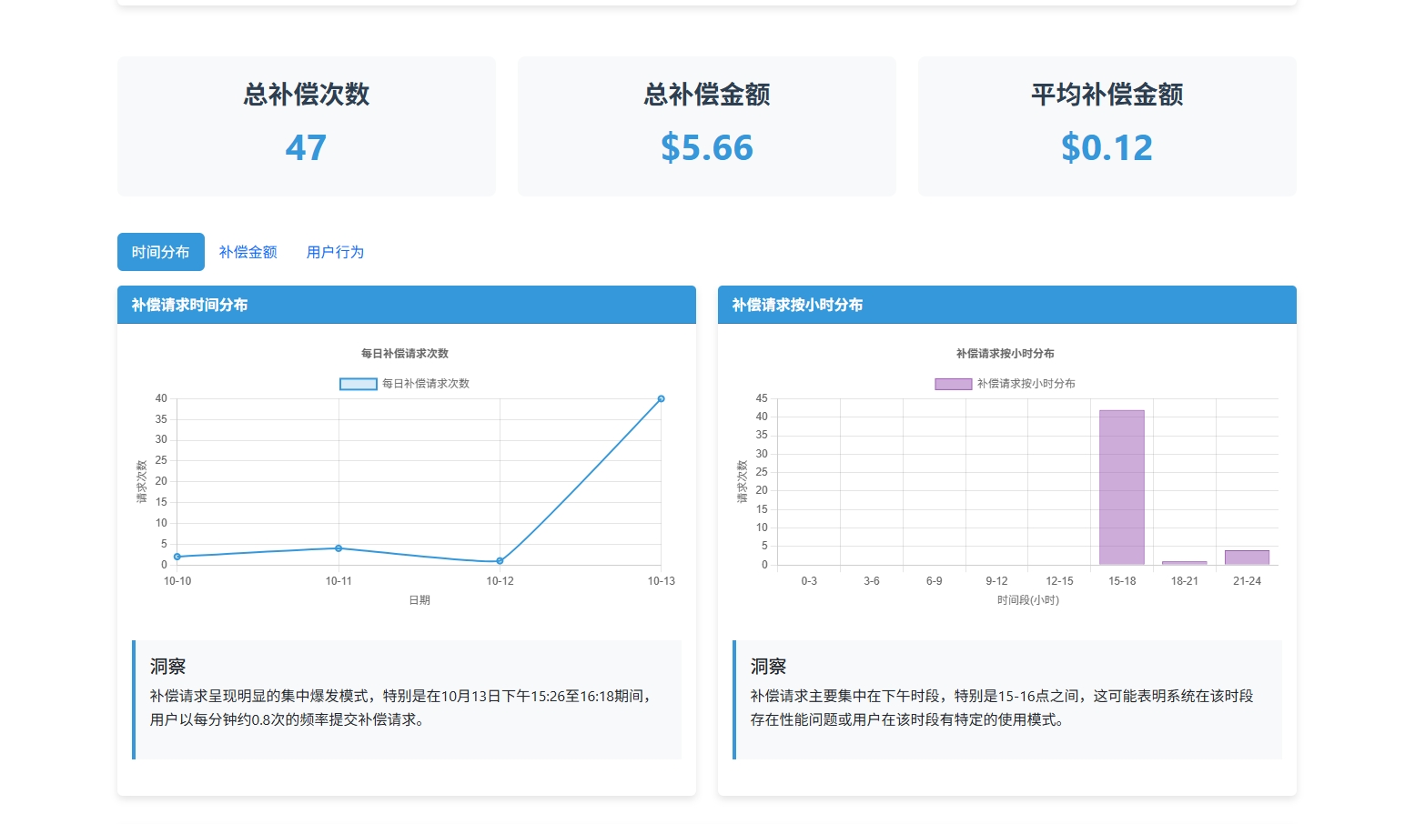The image size is (1405, 824).
Task: Switch to the 补偿金额 tab
Action: click(x=247, y=252)
